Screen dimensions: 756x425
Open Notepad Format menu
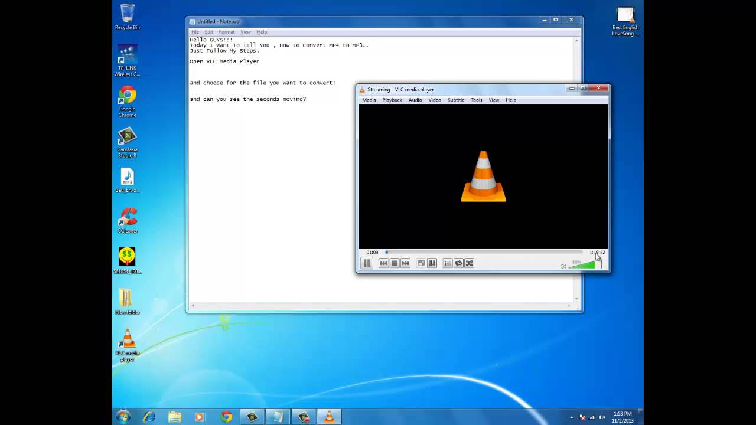coord(227,32)
